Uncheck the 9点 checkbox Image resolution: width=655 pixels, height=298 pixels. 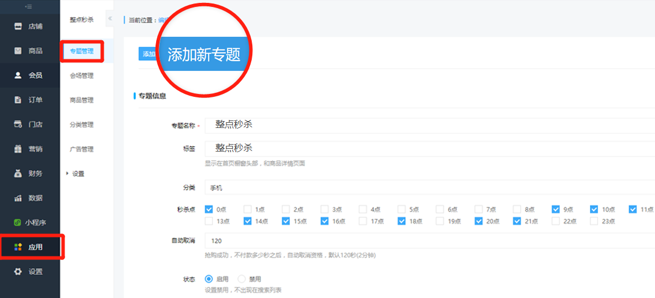coord(555,209)
